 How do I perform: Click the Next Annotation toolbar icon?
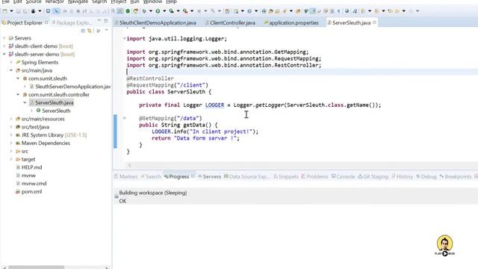(363, 11)
